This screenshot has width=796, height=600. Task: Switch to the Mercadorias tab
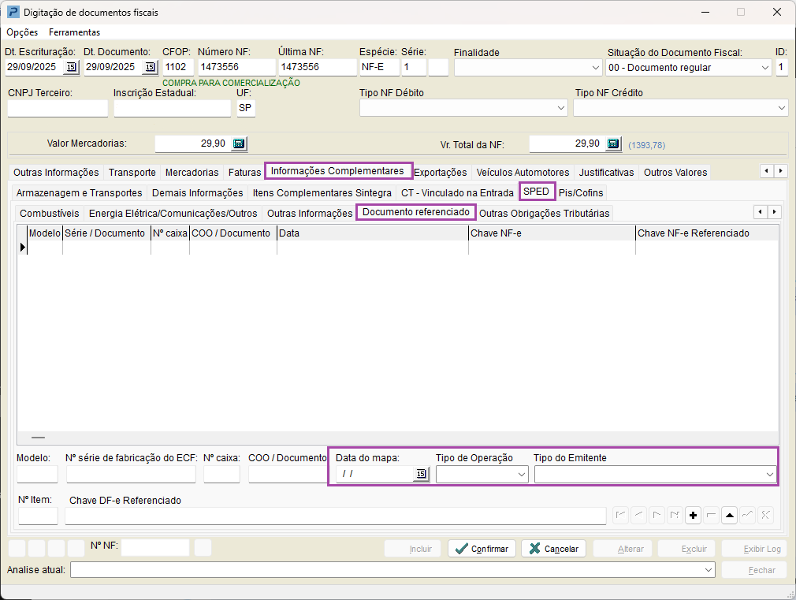[192, 173]
